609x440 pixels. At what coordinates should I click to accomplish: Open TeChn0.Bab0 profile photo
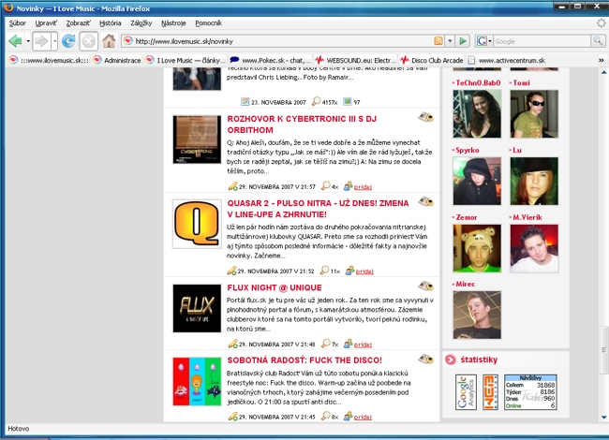click(477, 113)
